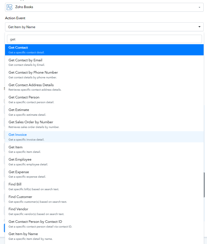Choose the Get Invoice action
Screen dimensions: 207x244
[x=104, y=137]
